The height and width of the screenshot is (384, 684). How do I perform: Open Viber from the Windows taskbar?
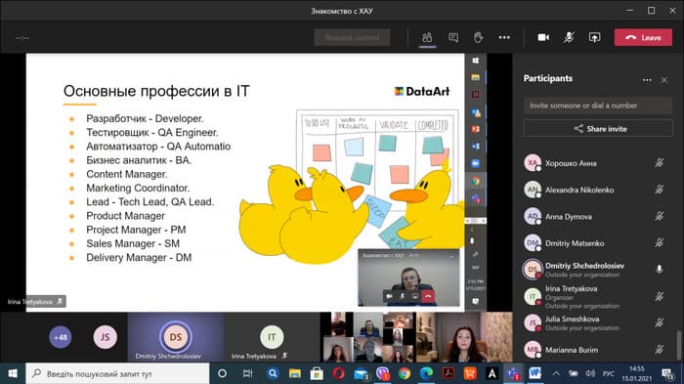click(x=383, y=373)
